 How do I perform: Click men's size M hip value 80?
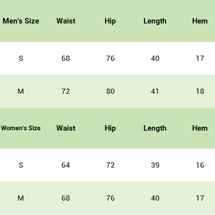click(x=110, y=91)
